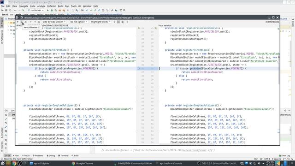Open the Event Log button
Screen dimensions: 295x166
284,156
